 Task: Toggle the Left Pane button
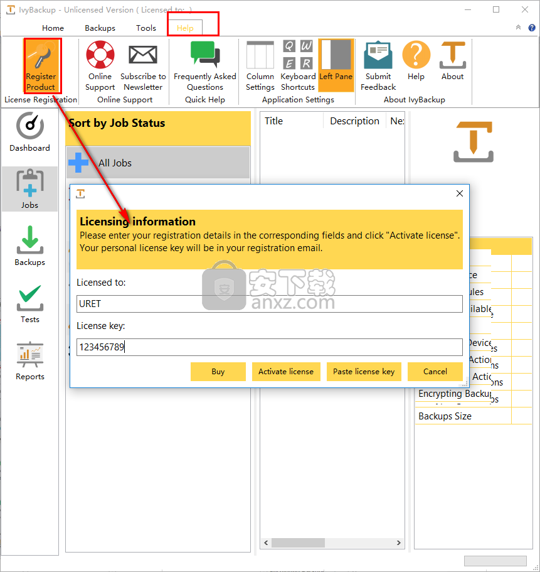click(336, 66)
